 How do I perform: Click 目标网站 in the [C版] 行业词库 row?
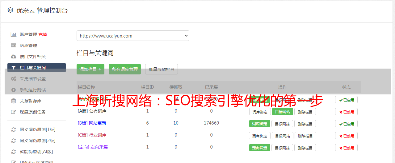[x=282, y=136]
